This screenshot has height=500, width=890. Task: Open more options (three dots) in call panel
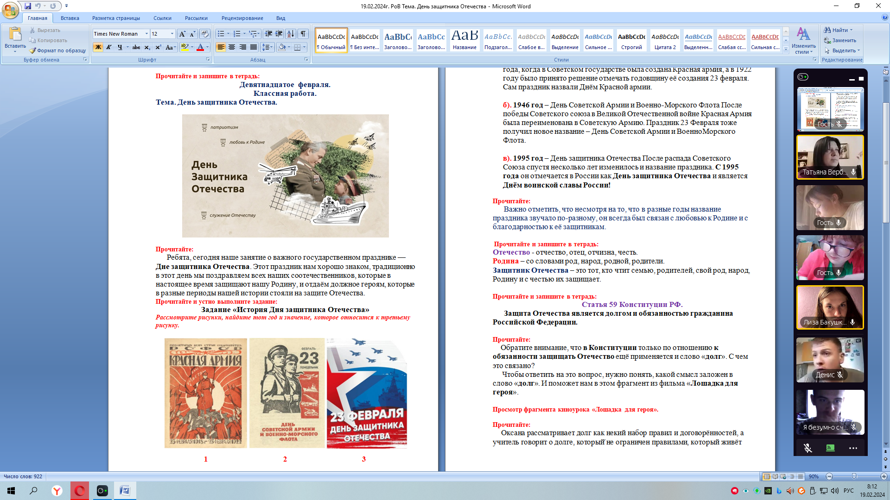pos(853,448)
